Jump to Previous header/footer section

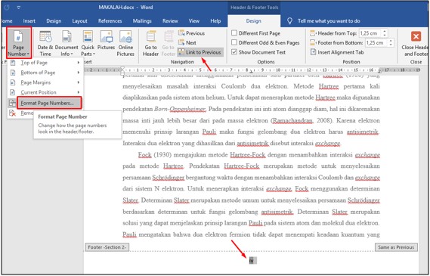191,33
